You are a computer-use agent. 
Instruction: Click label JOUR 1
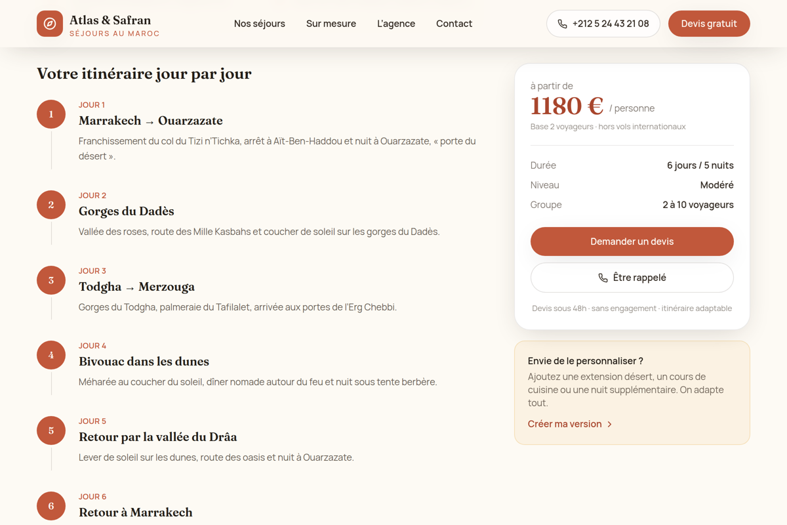pos(92,105)
